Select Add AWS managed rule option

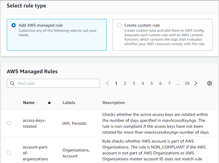tap(14, 25)
